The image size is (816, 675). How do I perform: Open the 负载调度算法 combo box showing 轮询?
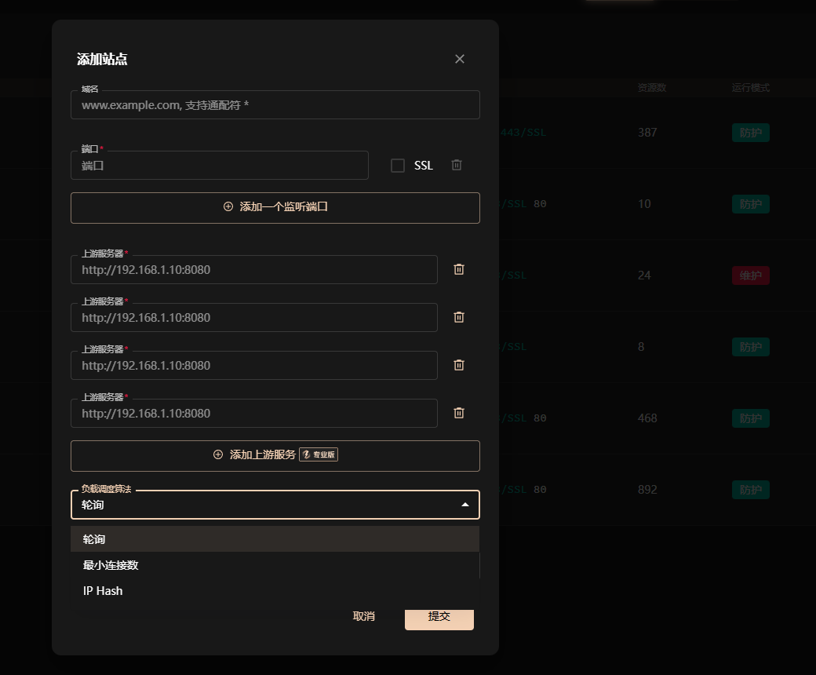tap(275, 505)
